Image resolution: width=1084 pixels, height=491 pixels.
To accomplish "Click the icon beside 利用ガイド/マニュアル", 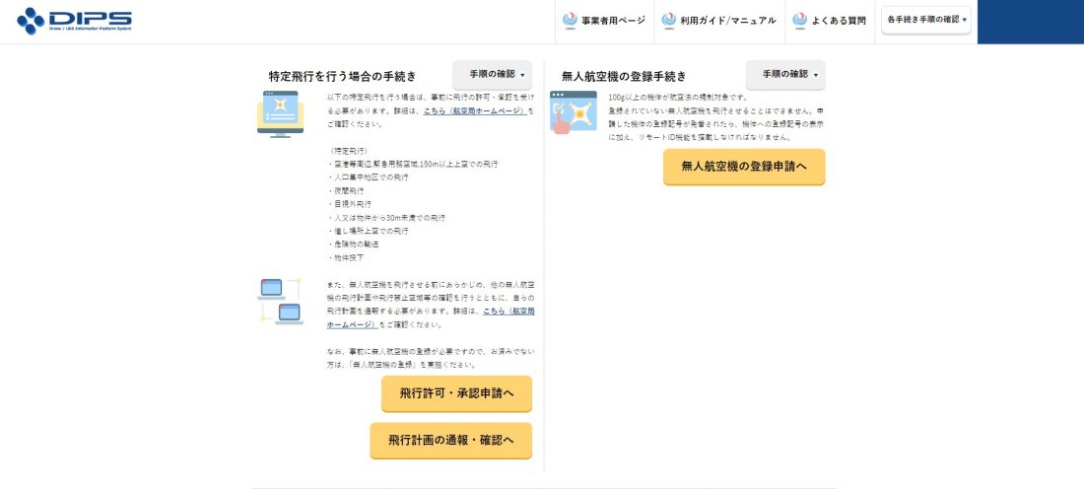I will [668, 20].
